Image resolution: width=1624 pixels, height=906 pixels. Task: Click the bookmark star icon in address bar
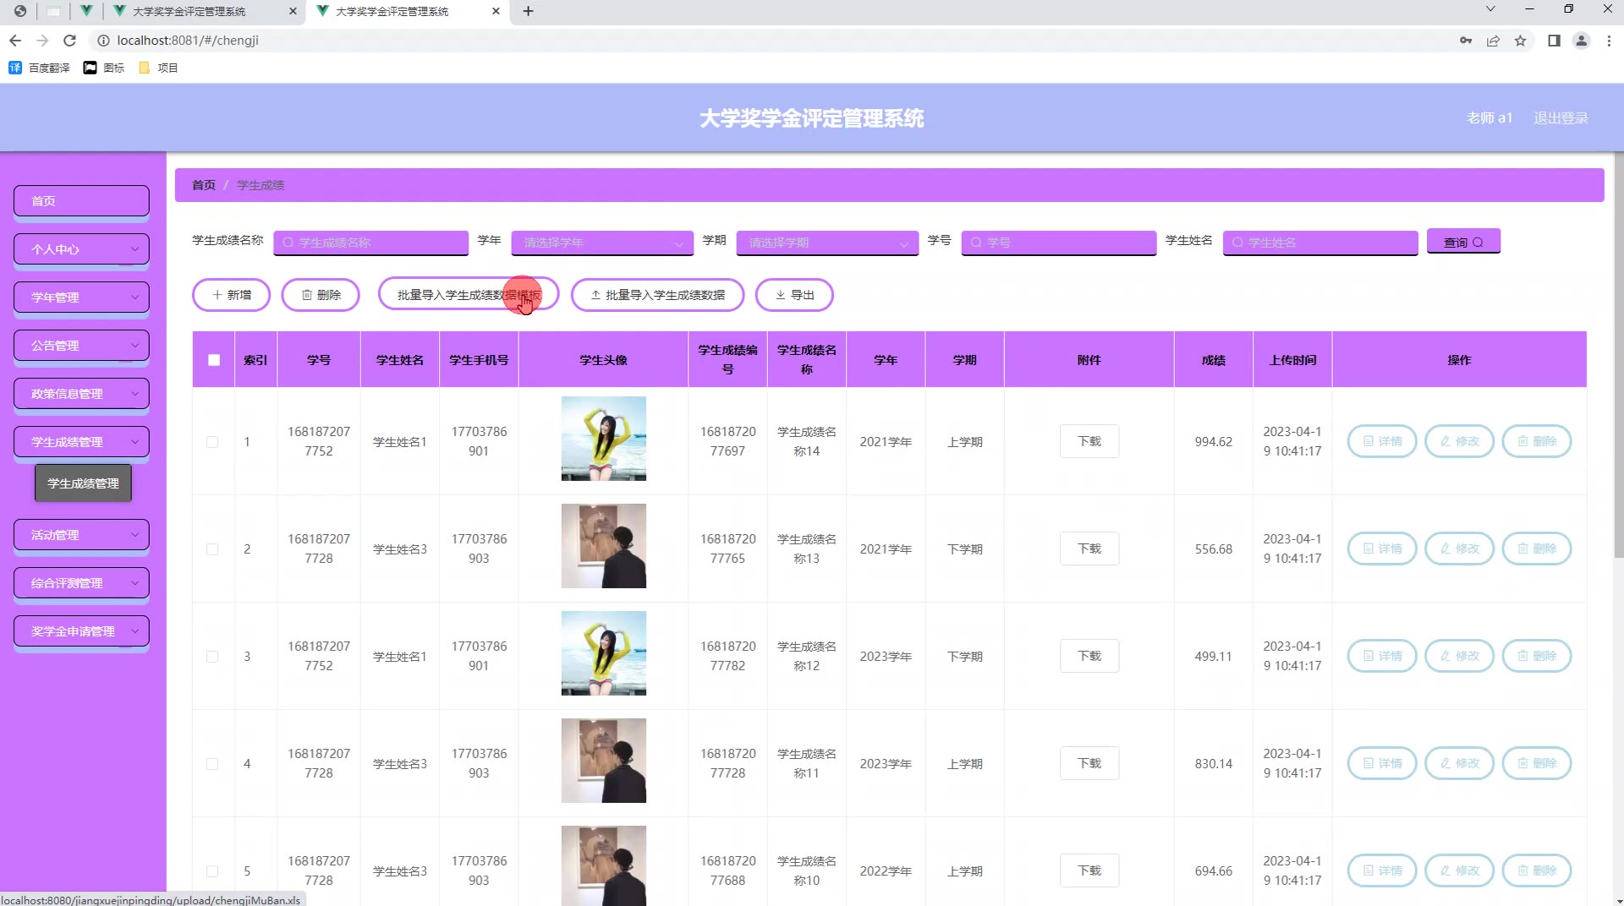click(1520, 41)
